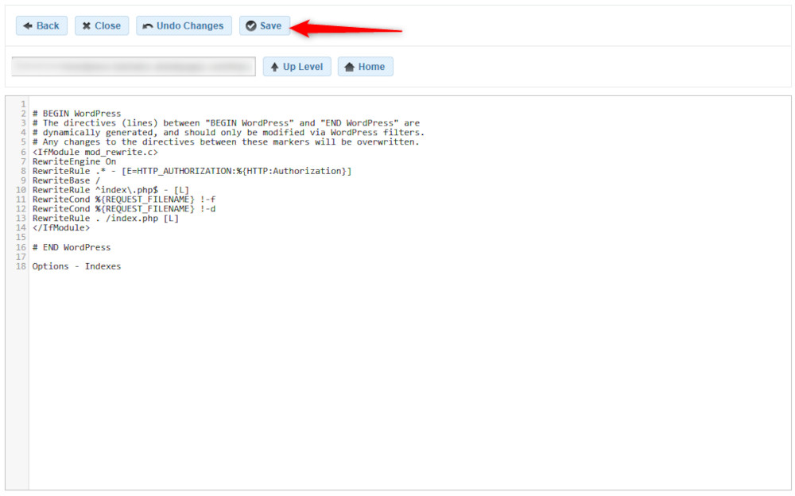Click line number 10 in the gutter

tap(20, 189)
